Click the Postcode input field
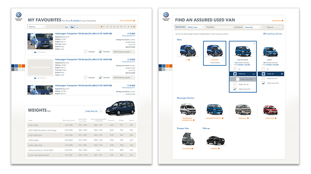Image resolution: width=311 pixels, height=174 pixels. tap(224, 27)
